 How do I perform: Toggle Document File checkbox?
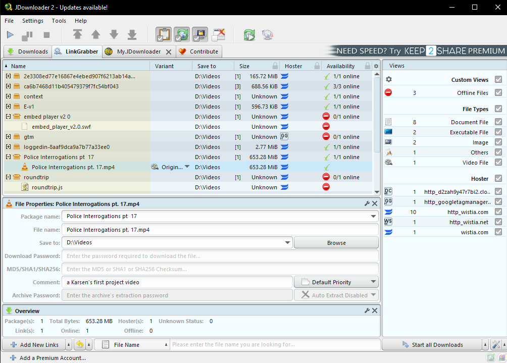click(x=498, y=122)
